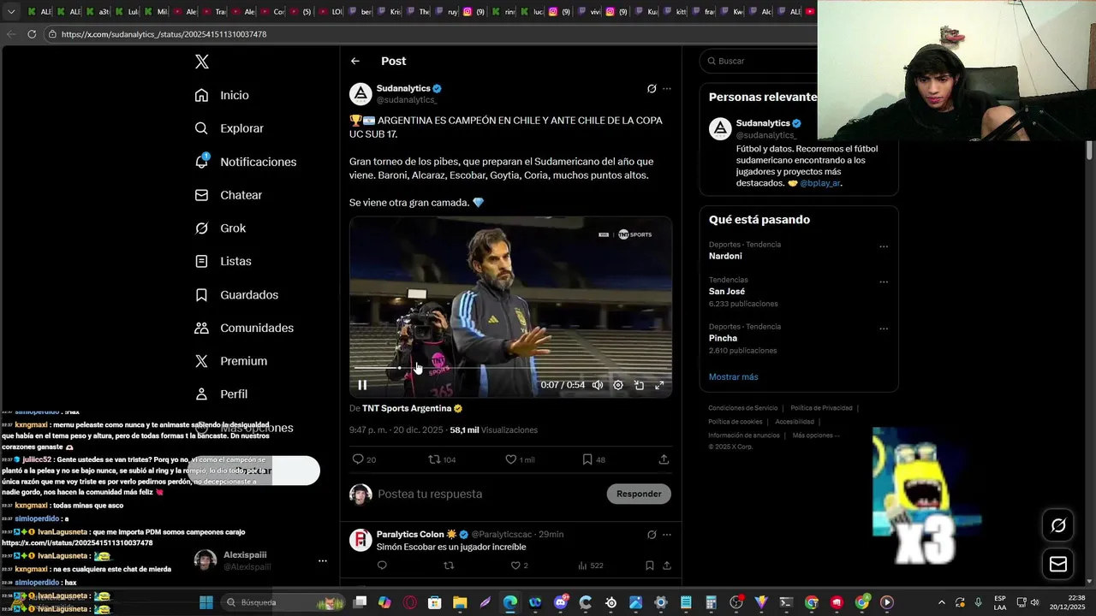The height and width of the screenshot is (616, 1096).
Task: Mute the video volume
Action: pos(598,385)
